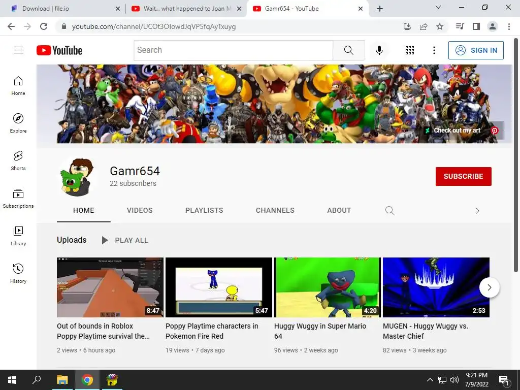This screenshot has width=520, height=390.
Task: Open Chrome's three-dot menu
Action: 509,26
